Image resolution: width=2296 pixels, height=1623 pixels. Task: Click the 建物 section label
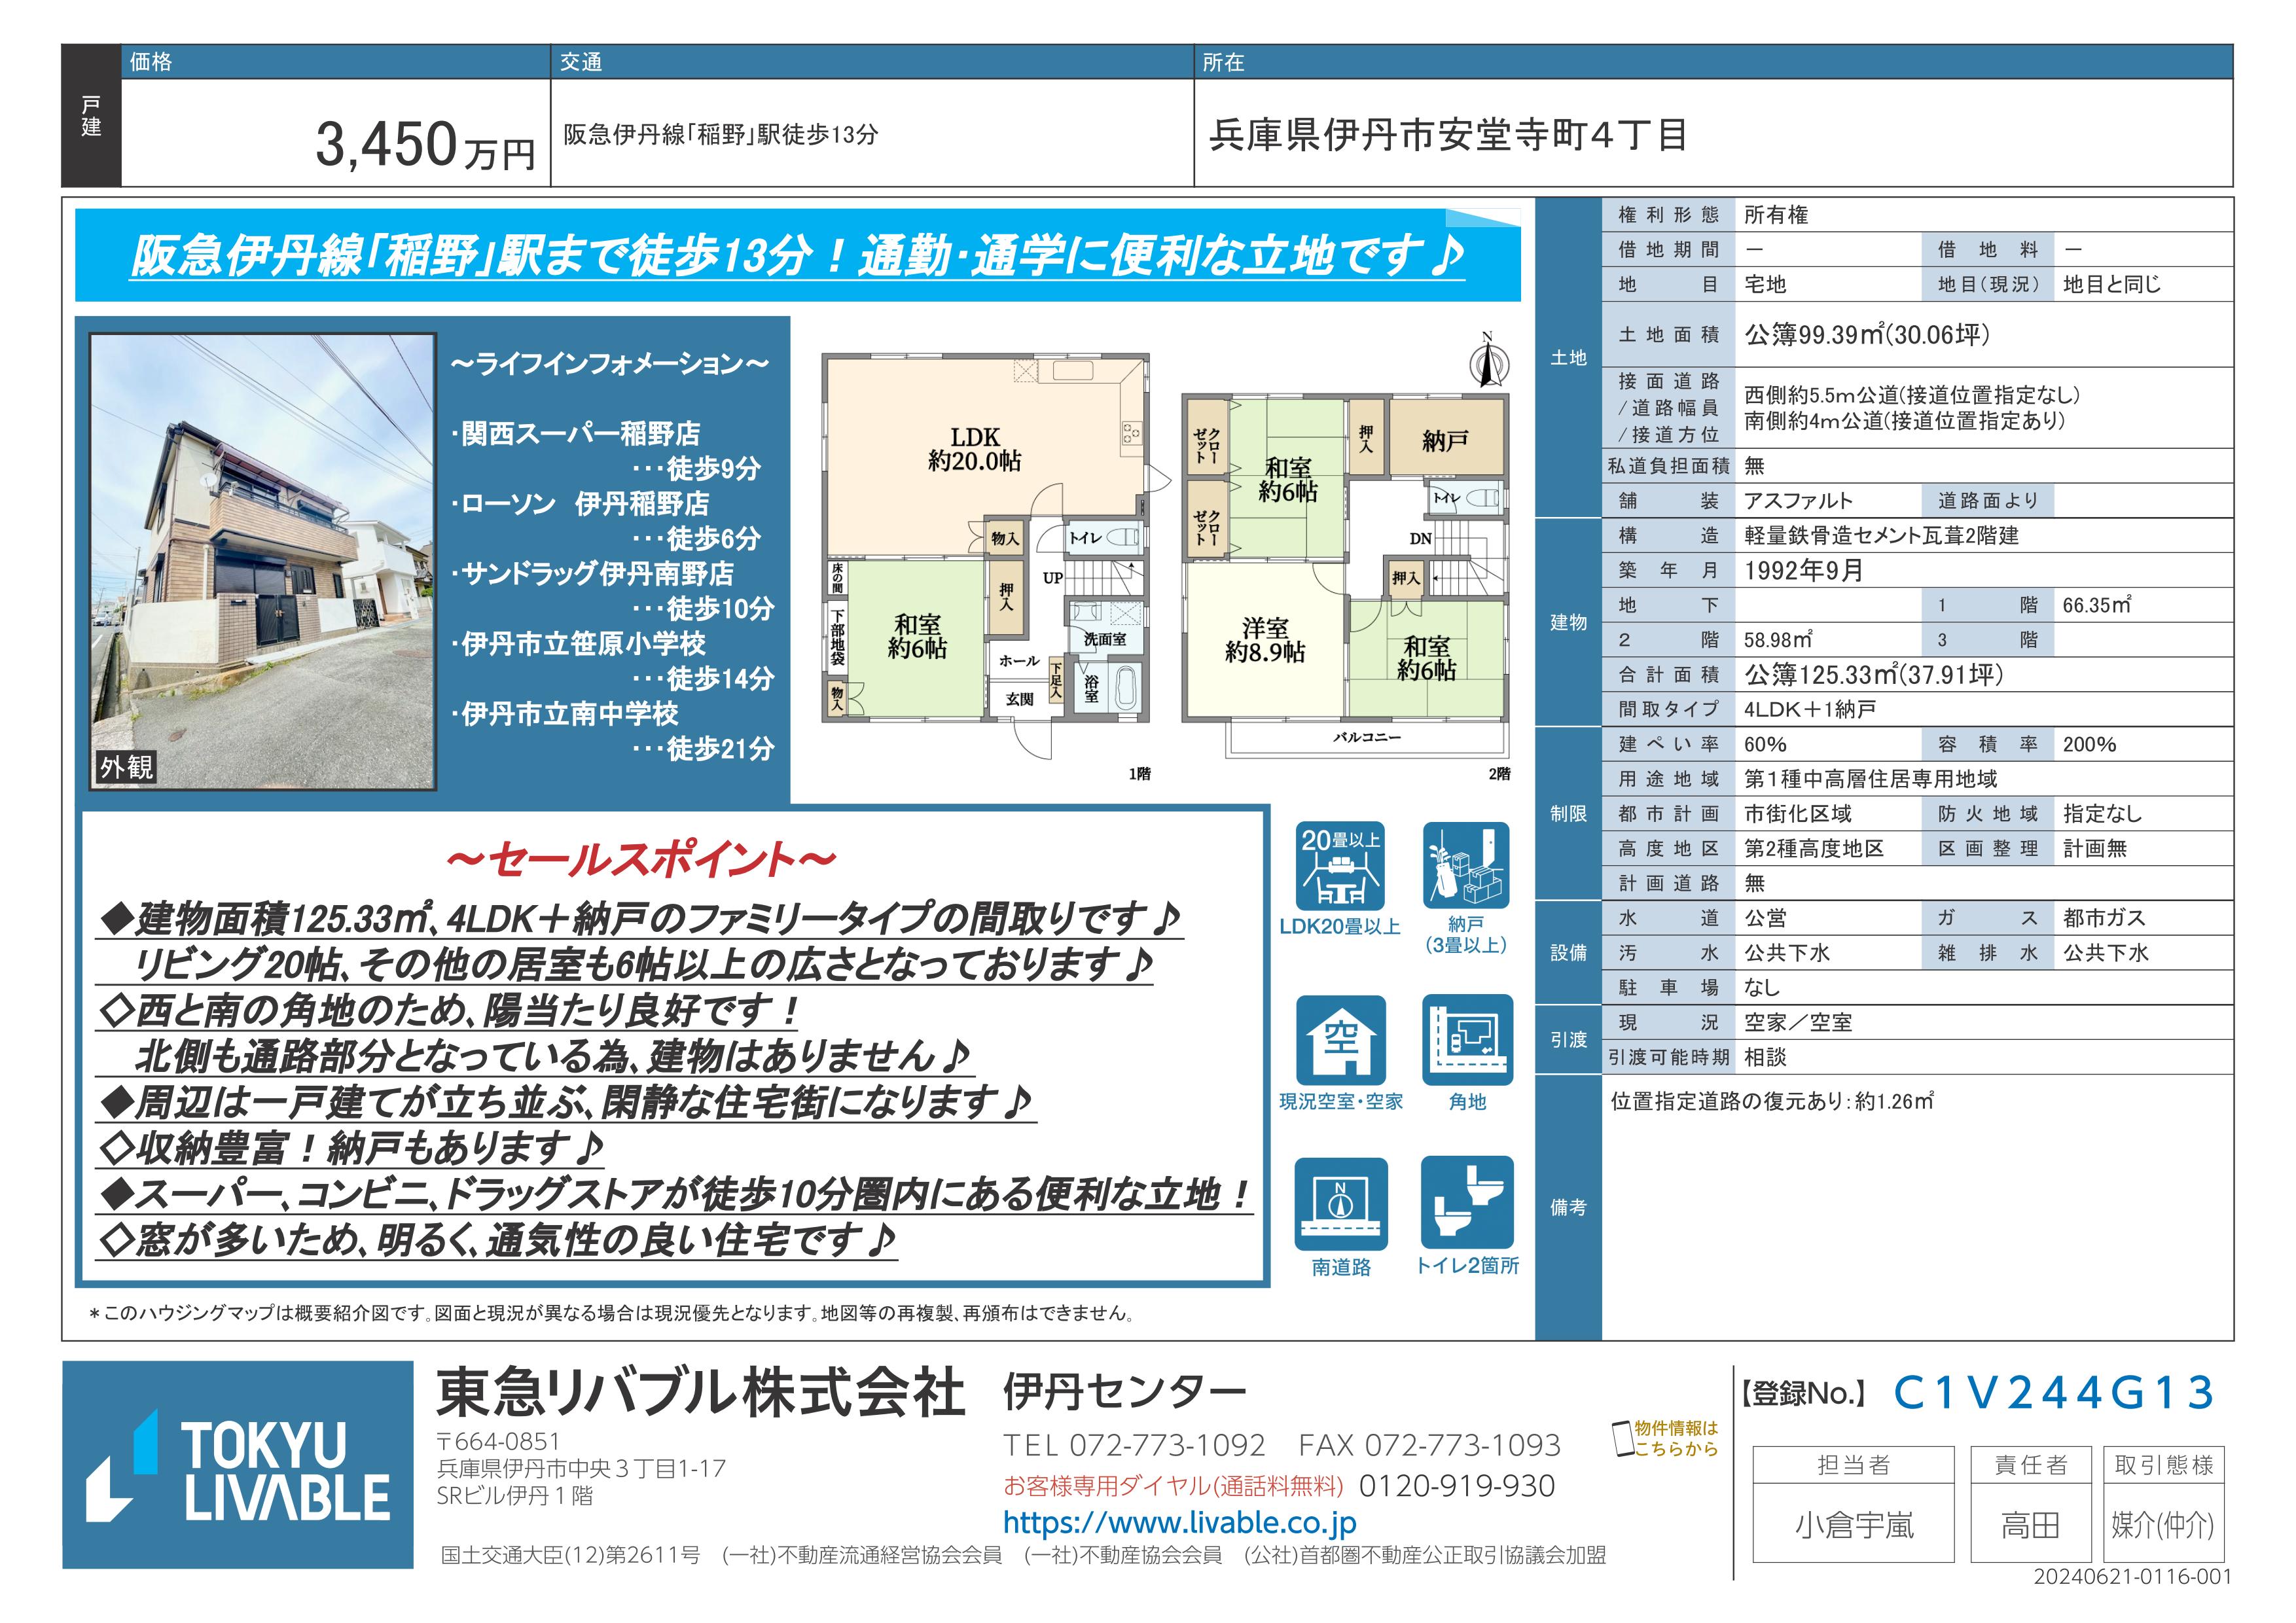[x=1568, y=622]
